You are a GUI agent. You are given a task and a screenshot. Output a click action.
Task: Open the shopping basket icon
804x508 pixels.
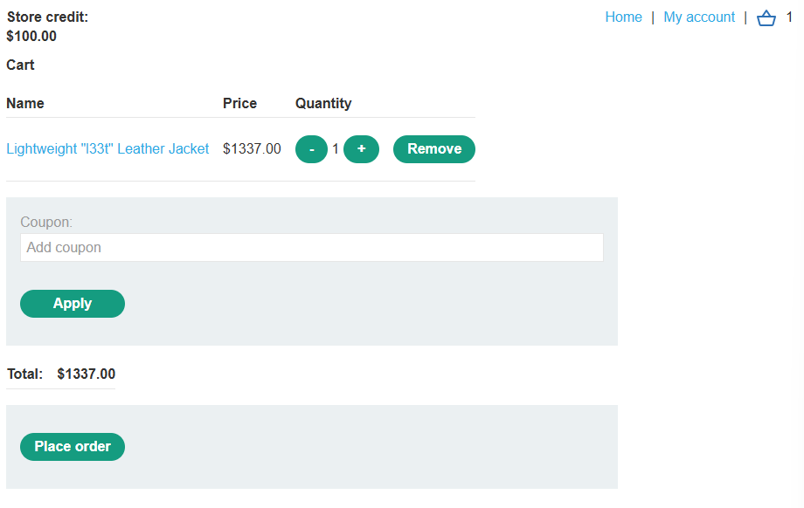tap(766, 18)
